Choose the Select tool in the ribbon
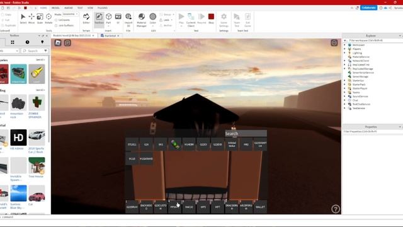The image size is (403, 227). tap(23, 18)
